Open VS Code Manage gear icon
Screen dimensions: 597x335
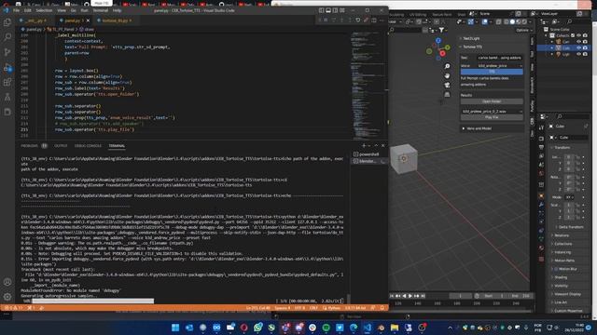click(7, 297)
